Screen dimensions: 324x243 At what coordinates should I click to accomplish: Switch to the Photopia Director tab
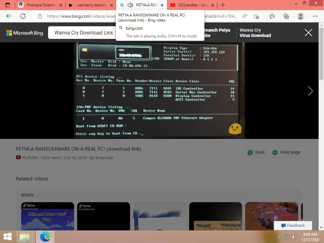tap(40, 5)
